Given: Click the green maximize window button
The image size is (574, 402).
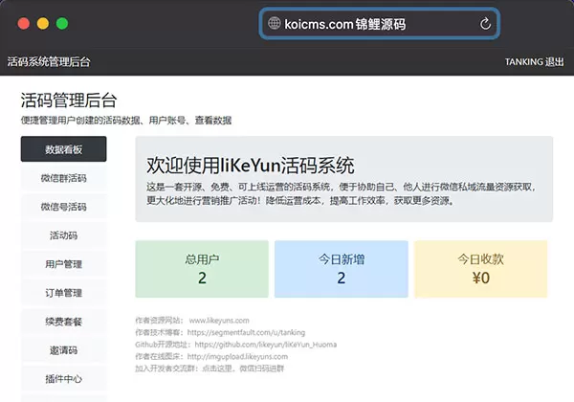Looking at the screenshot, I should click(x=62, y=23).
